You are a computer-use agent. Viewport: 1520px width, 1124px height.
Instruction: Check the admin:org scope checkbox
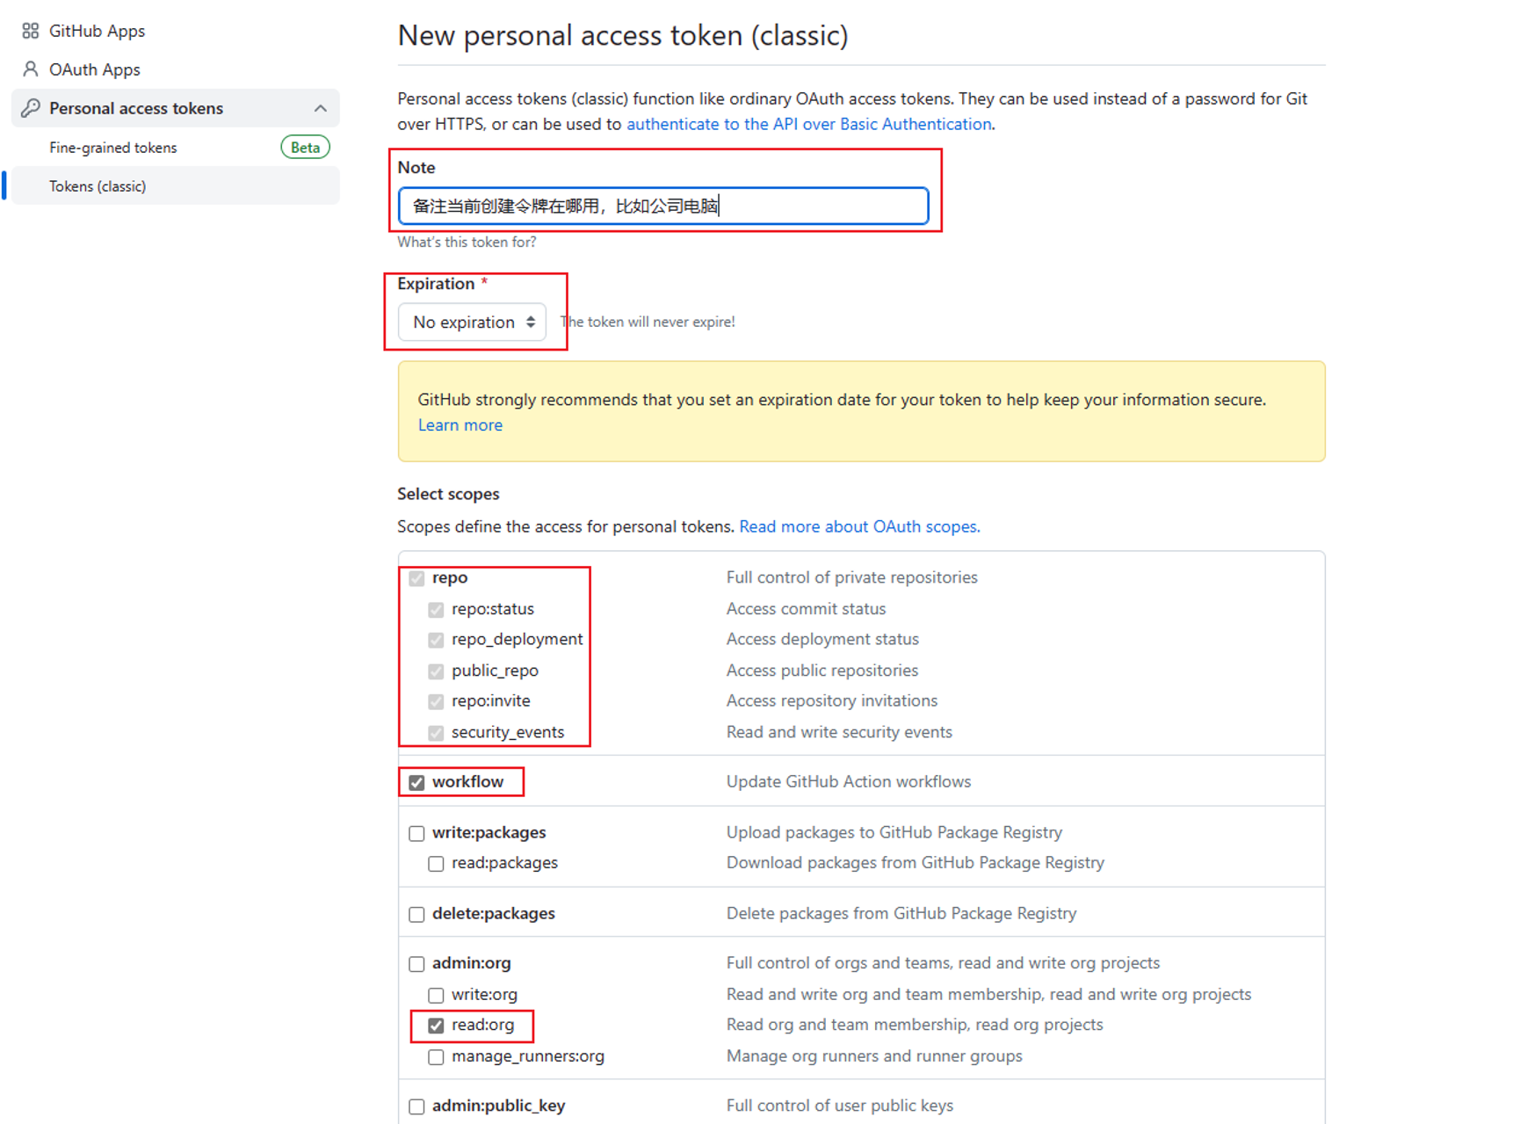click(x=417, y=964)
